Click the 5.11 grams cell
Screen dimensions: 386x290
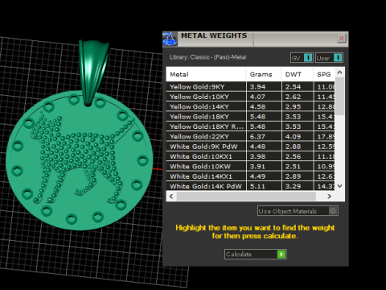click(x=264, y=186)
